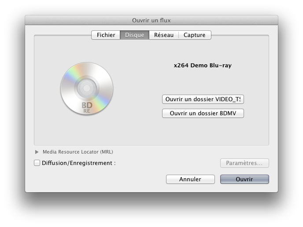The width and height of the screenshot is (303, 227).
Task: Click the "Ouvrir un flux" title bar
Action: pos(151,20)
